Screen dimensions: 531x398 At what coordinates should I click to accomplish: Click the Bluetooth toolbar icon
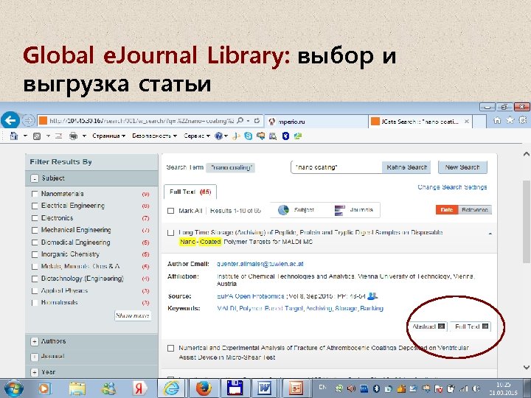pyautogui.click(x=285, y=136)
